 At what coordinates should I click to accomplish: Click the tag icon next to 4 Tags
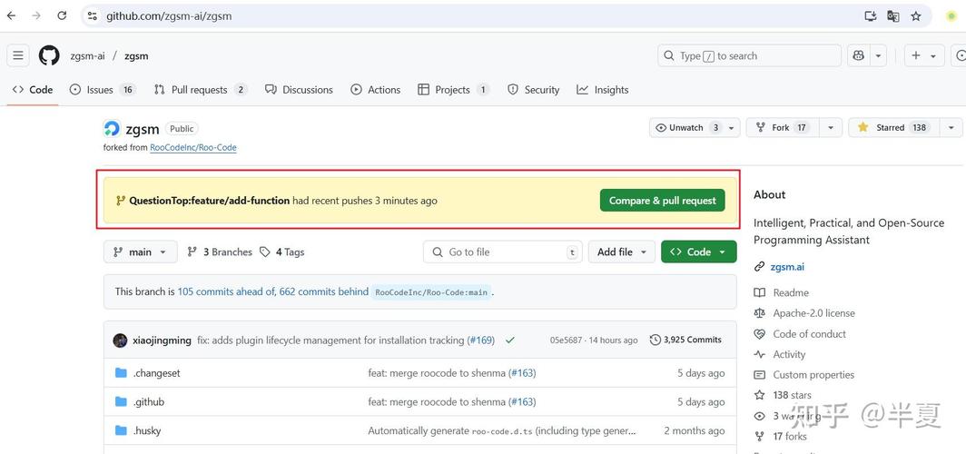265,252
